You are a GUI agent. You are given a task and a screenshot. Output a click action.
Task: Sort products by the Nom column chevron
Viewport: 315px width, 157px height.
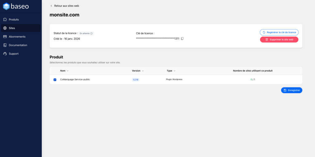tap(68, 71)
